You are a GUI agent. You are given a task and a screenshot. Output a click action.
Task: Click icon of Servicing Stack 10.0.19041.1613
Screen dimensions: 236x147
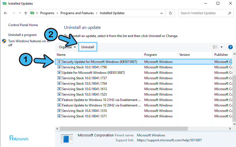pyautogui.click(x=59, y=89)
